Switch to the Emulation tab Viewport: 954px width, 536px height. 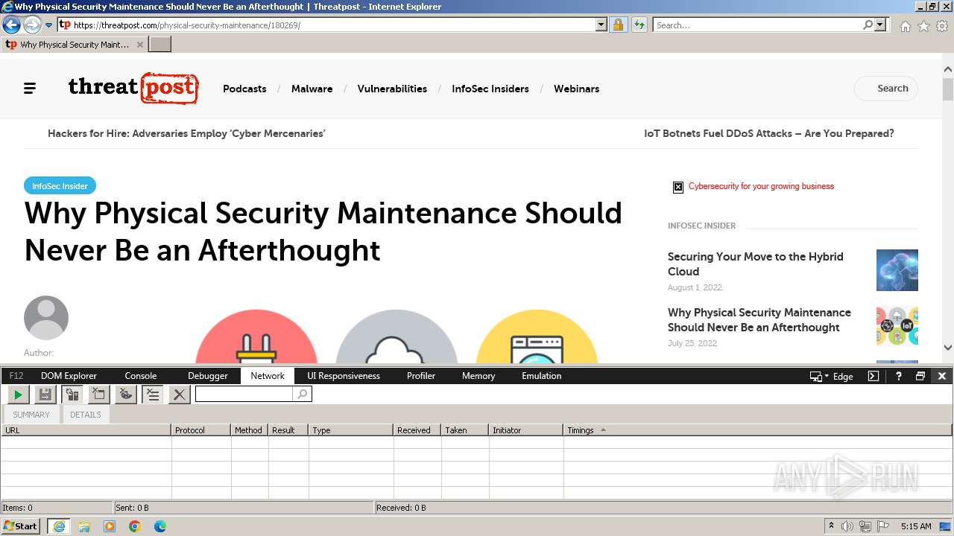tap(542, 376)
